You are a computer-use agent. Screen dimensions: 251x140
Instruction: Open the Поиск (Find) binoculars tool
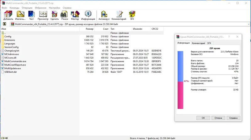tap(64, 14)
